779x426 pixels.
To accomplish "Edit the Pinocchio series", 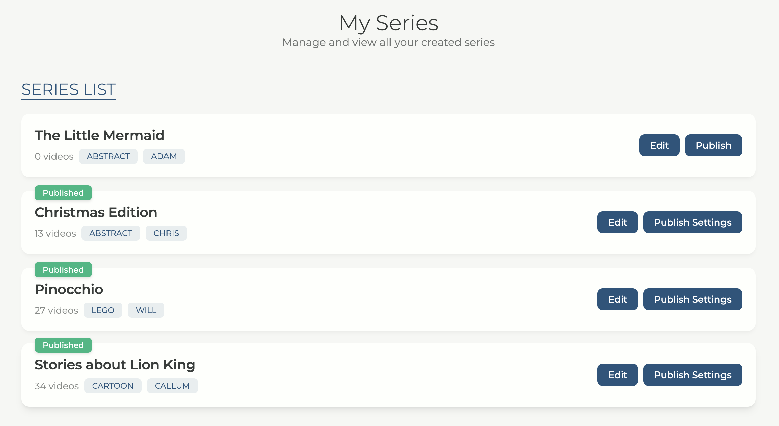I will pos(617,299).
